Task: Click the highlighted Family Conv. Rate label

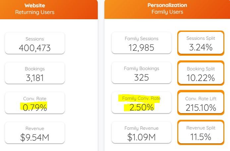Action: (x=142, y=99)
